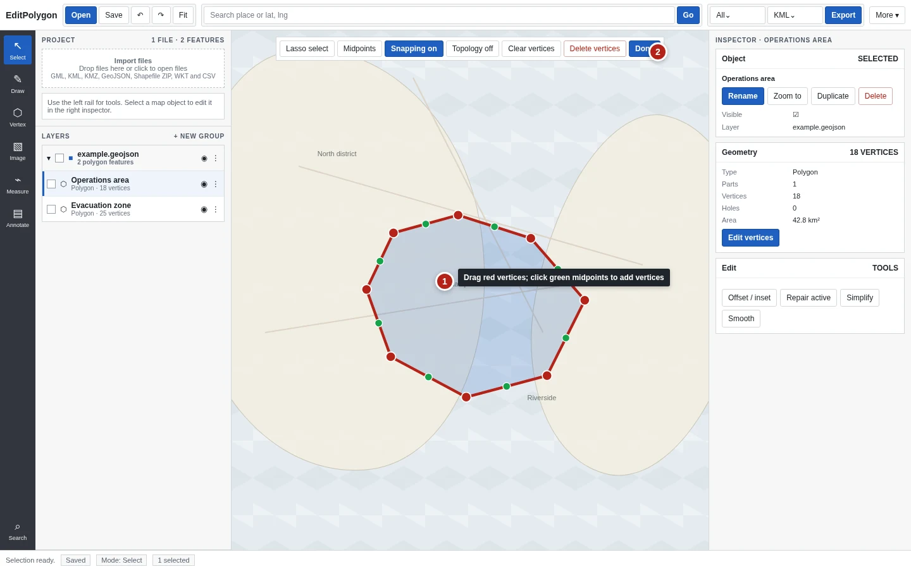Click the Fit button
This screenshot has height=569, width=911.
click(x=183, y=15)
